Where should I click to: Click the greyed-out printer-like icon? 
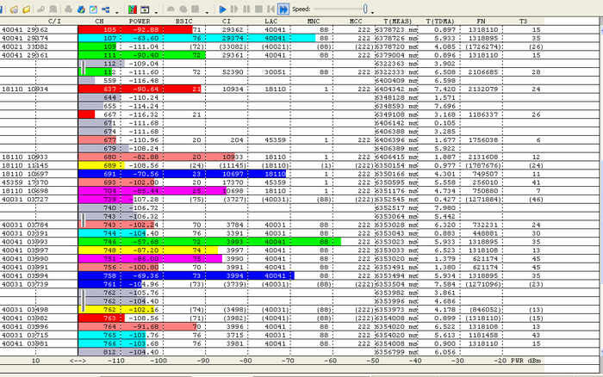point(68,9)
